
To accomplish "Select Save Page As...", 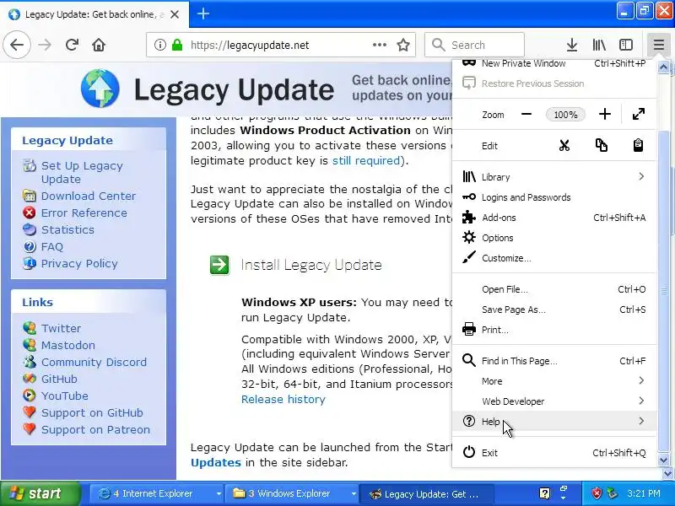I will [554, 310].
